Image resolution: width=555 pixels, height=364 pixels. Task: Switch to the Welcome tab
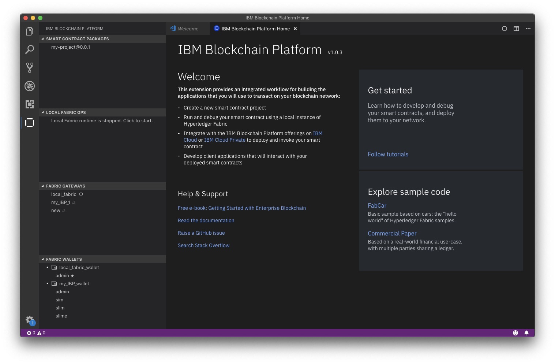click(188, 29)
